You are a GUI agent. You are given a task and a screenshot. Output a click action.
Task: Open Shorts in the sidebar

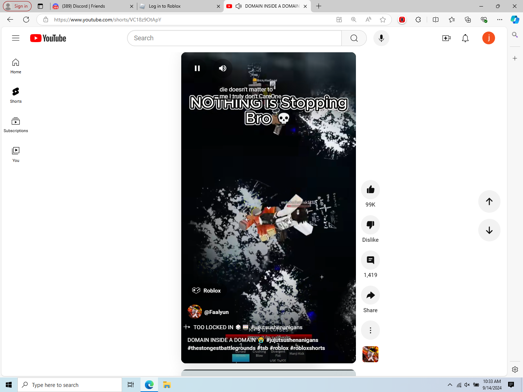(16, 96)
